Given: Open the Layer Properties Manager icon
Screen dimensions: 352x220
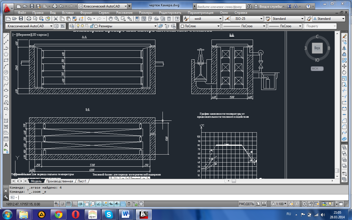Looking at the screenshot, I should (72, 26).
